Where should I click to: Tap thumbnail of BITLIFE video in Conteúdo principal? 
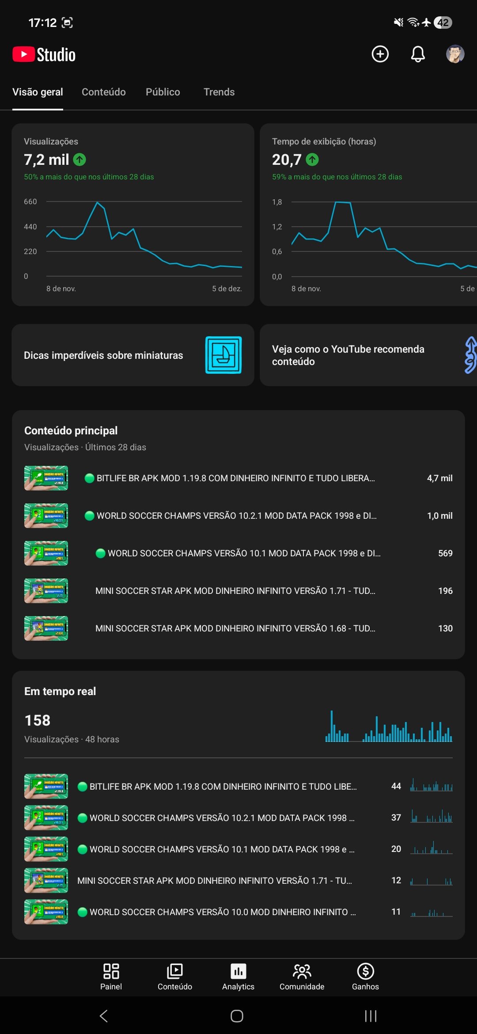click(46, 478)
